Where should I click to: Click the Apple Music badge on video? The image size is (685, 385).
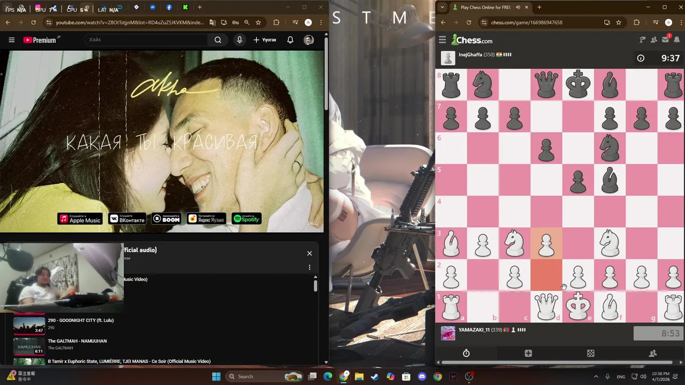point(80,219)
